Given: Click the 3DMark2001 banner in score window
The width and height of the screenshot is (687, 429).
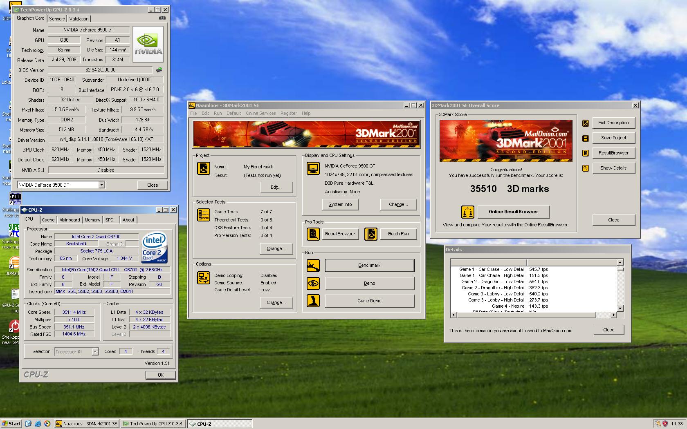Looking at the screenshot, I should coord(506,141).
